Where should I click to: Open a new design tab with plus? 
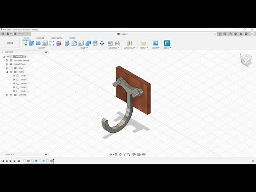220,34
